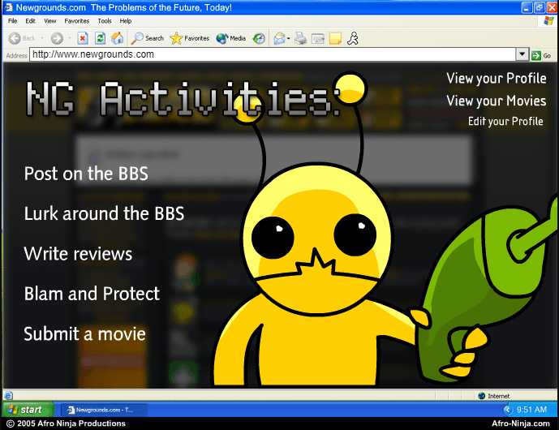Screen dimensions: 559x430
Task: Click the View your Profile link
Action: point(497,78)
